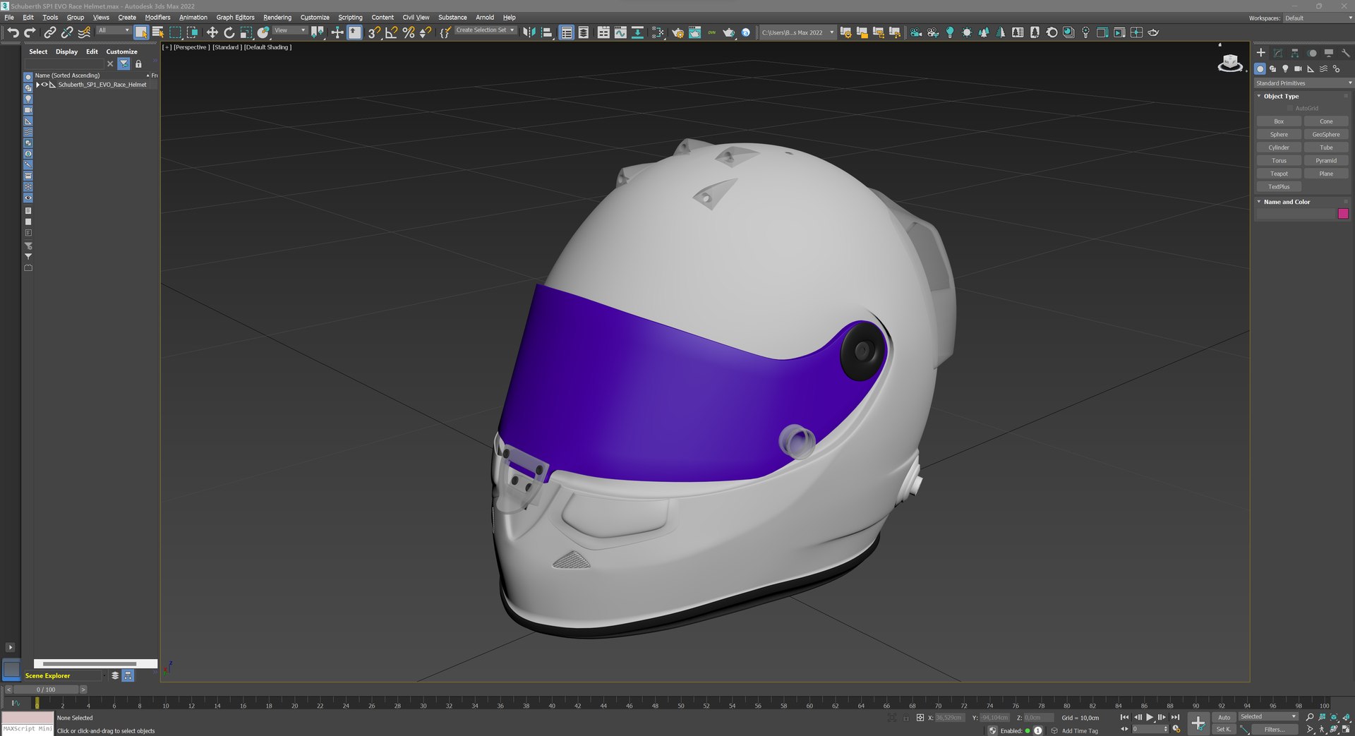Toggle Auto key mode
Image resolution: width=1355 pixels, height=736 pixels.
pos(1224,718)
